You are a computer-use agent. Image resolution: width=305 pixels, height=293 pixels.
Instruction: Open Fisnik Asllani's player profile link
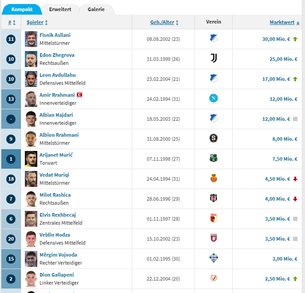(x=55, y=35)
